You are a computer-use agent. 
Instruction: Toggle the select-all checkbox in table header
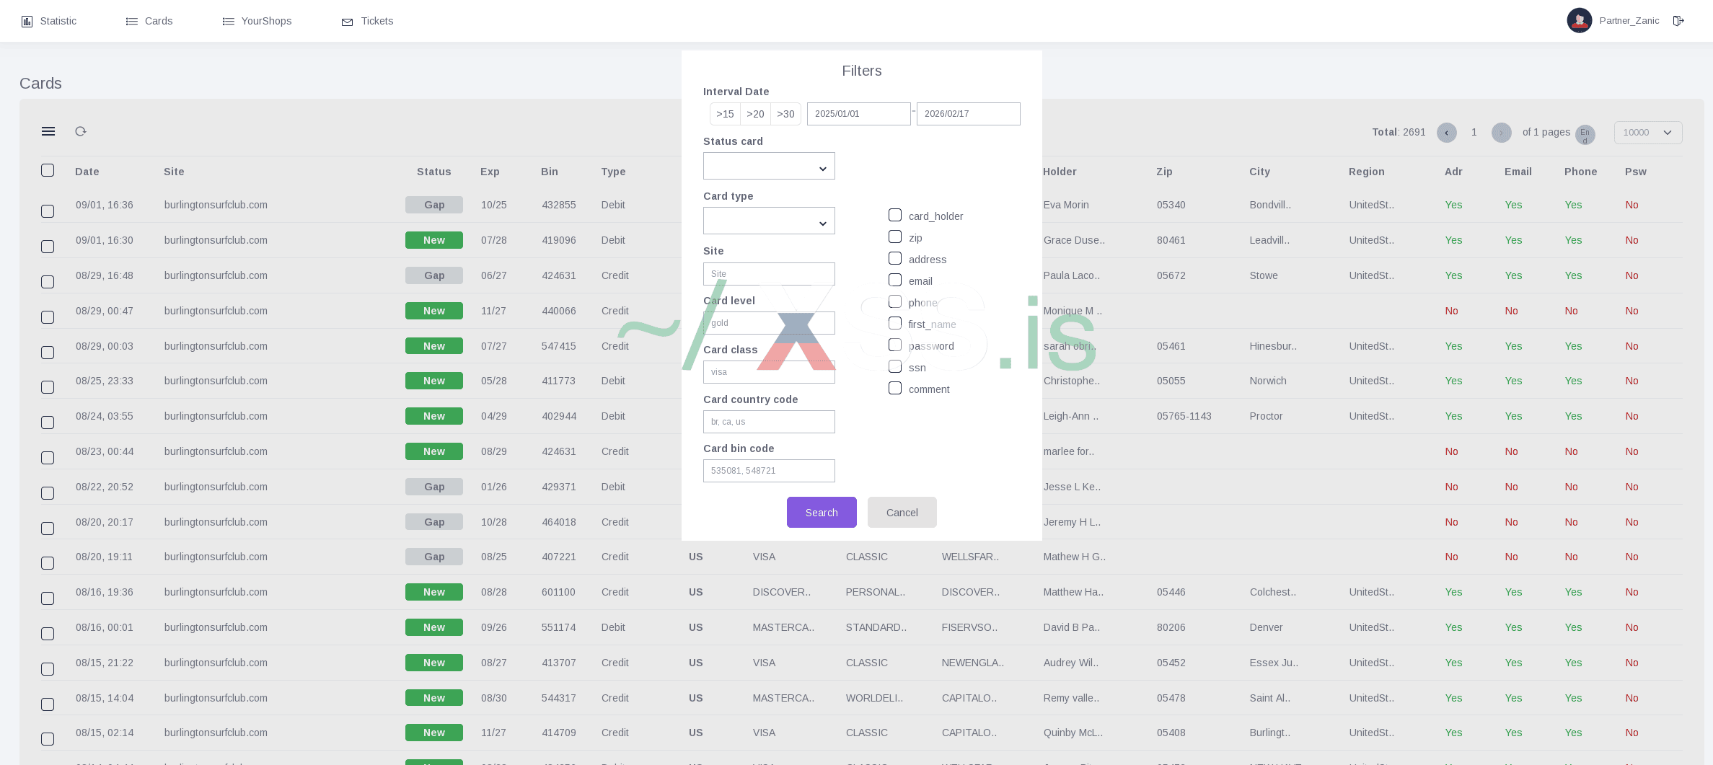tap(48, 170)
